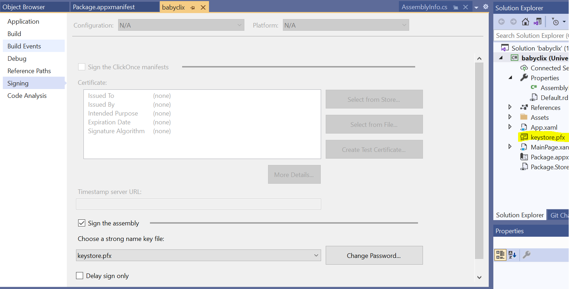569x289 pixels.
Task: Click the Categorized icon in Properties panel
Action: 500,255
